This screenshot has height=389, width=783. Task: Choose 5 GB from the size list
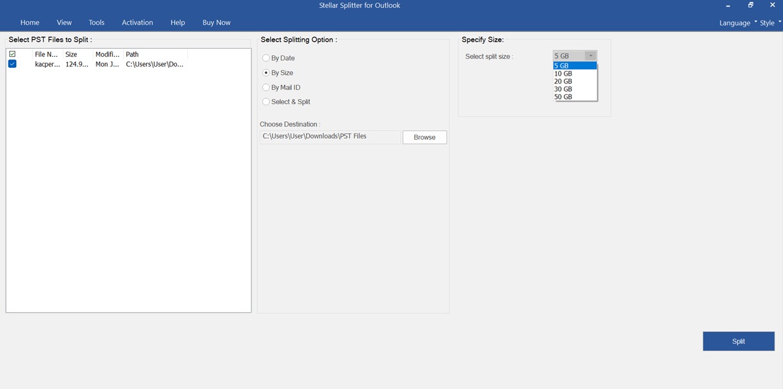[575, 66]
